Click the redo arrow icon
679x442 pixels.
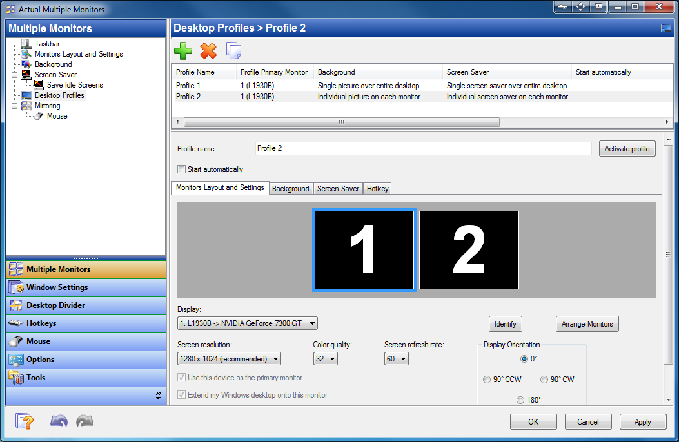click(84, 421)
